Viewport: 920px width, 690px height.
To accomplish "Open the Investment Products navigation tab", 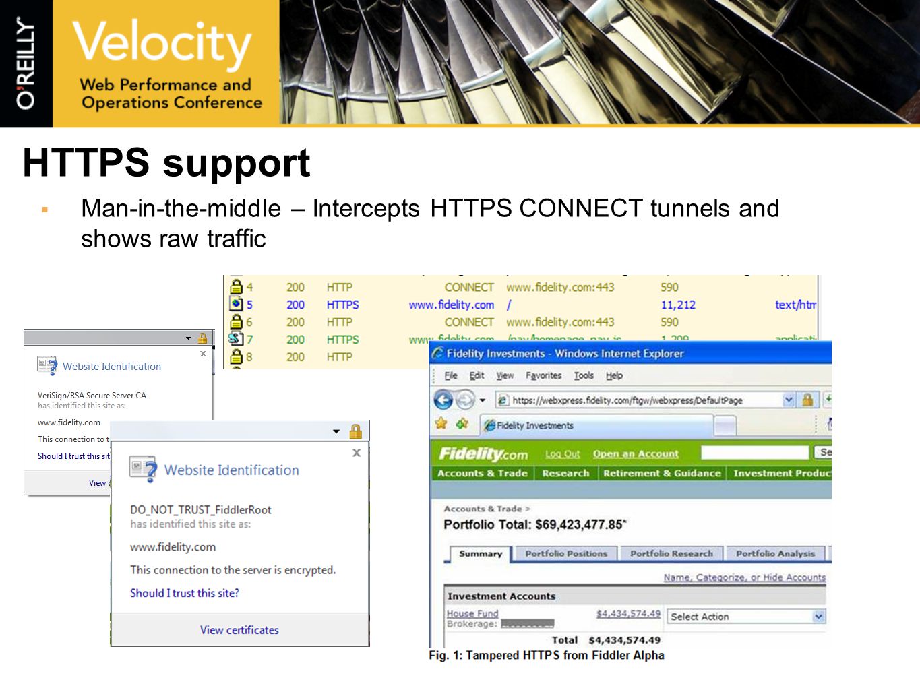I will coord(780,474).
